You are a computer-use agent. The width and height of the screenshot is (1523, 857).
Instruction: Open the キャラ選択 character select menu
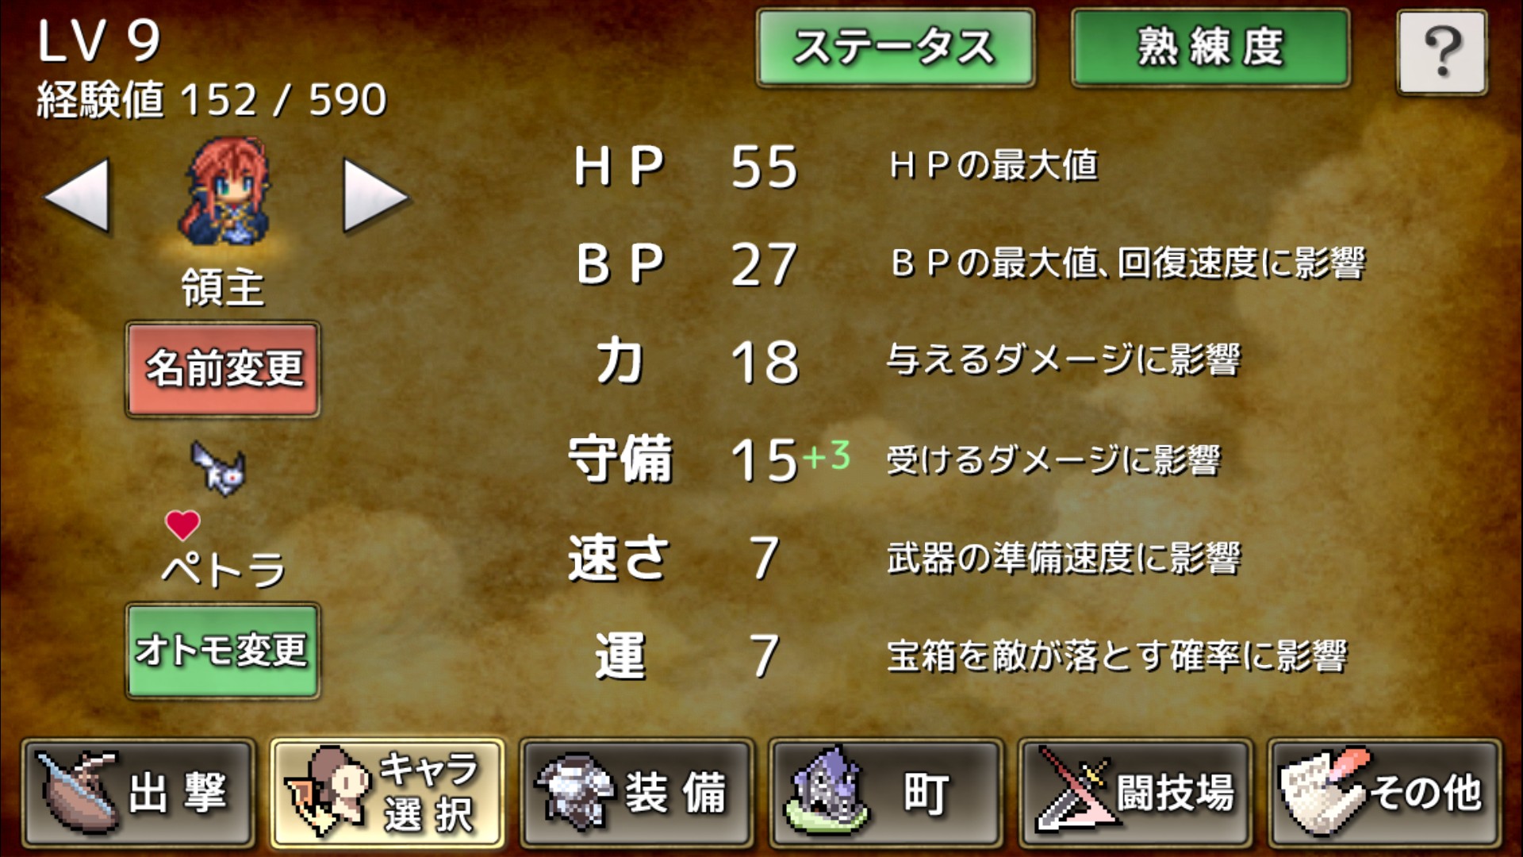(388, 793)
